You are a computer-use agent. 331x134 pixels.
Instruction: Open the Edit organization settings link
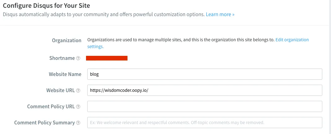292,40
